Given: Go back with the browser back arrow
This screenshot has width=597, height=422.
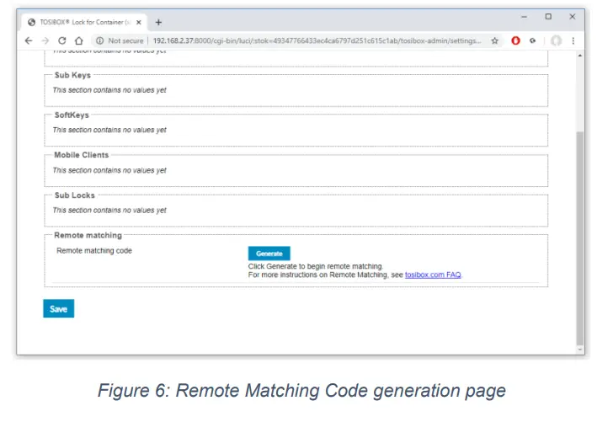Looking at the screenshot, I should pos(29,40).
